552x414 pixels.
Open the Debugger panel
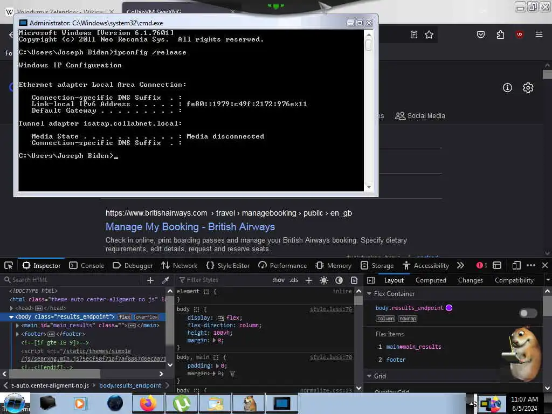(133, 265)
